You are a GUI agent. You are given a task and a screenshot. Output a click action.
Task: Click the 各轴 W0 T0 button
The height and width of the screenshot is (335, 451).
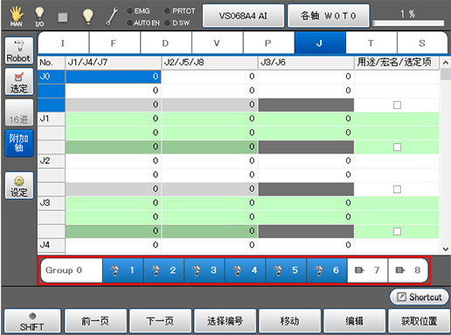click(329, 16)
